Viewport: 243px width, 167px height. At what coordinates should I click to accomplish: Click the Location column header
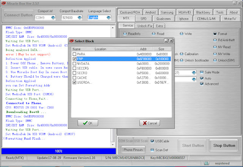click(x=114, y=49)
